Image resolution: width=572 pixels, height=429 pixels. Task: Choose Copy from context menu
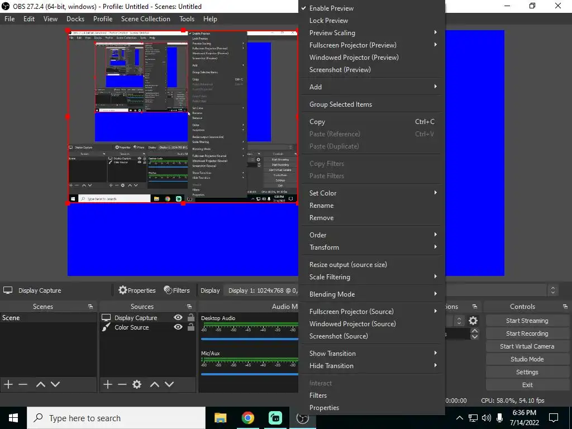point(371,122)
